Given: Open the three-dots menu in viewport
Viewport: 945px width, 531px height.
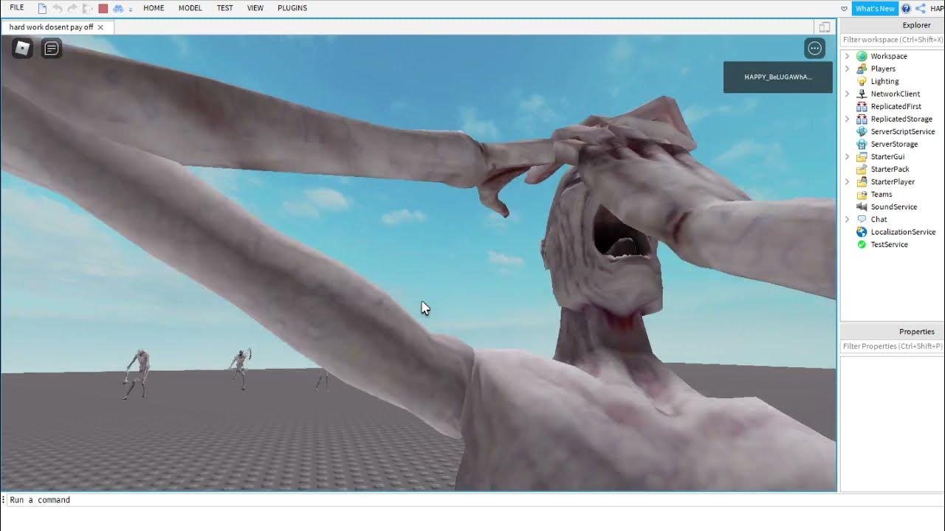Looking at the screenshot, I should coord(814,49).
